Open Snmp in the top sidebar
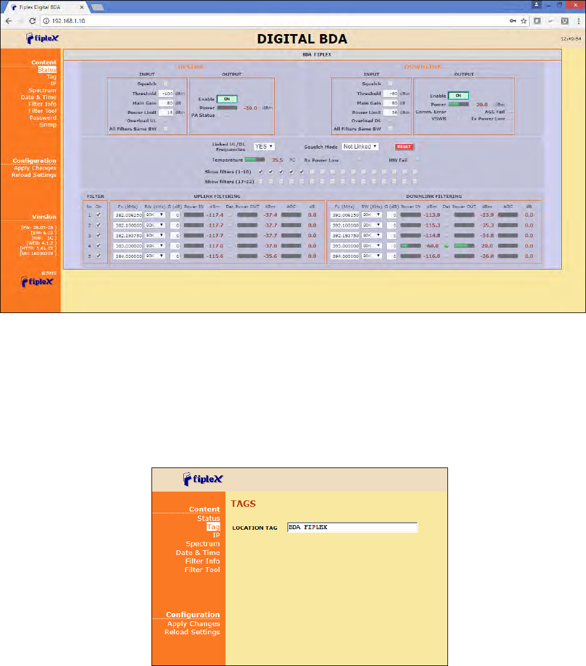 pyautogui.click(x=48, y=125)
